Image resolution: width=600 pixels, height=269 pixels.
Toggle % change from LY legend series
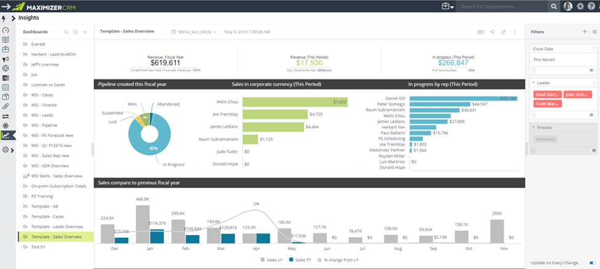click(x=338, y=260)
